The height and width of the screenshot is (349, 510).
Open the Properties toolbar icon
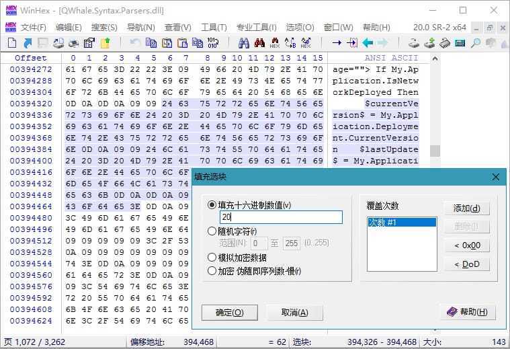tap(89, 42)
